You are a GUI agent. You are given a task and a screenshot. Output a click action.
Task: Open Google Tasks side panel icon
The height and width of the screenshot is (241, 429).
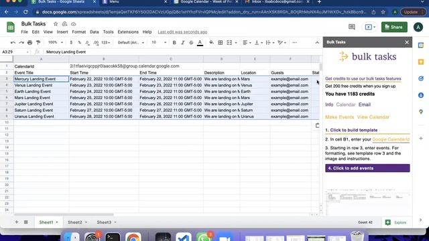click(x=421, y=79)
